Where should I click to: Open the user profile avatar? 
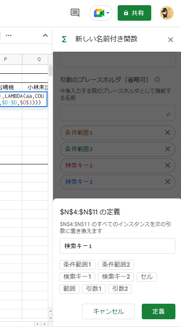167,13
